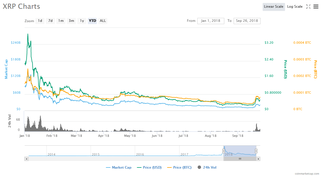The height and width of the screenshot is (176, 322).
Task: Click the navigator left range handle
Action: 224,151
